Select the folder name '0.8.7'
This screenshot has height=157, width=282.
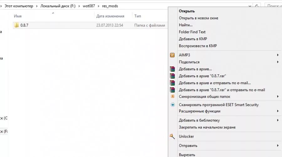coord(24,25)
